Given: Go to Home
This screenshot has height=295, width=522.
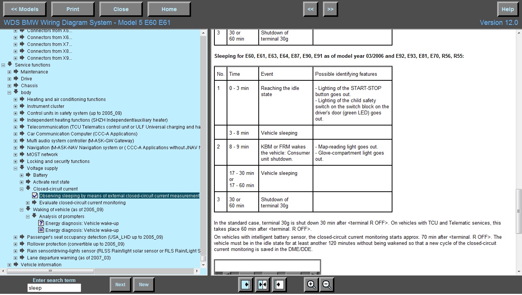Looking at the screenshot, I should [169, 9].
